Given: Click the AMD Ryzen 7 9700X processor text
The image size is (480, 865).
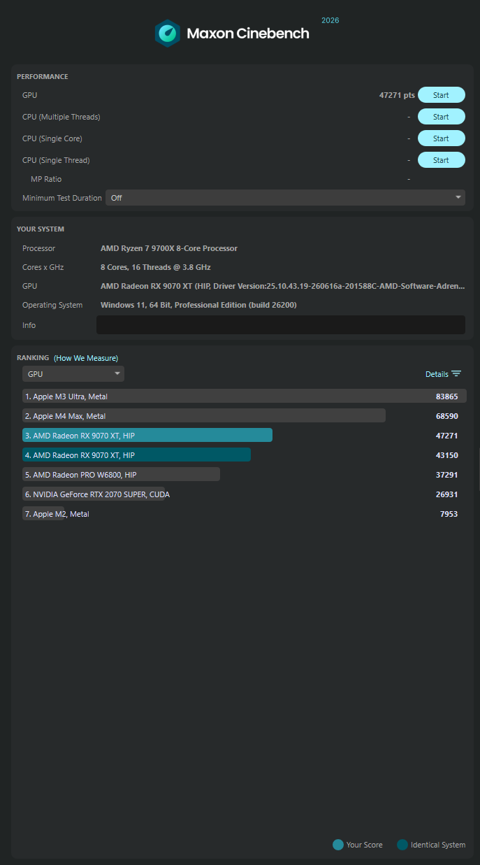Looking at the screenshot, I should coord(169,248).
